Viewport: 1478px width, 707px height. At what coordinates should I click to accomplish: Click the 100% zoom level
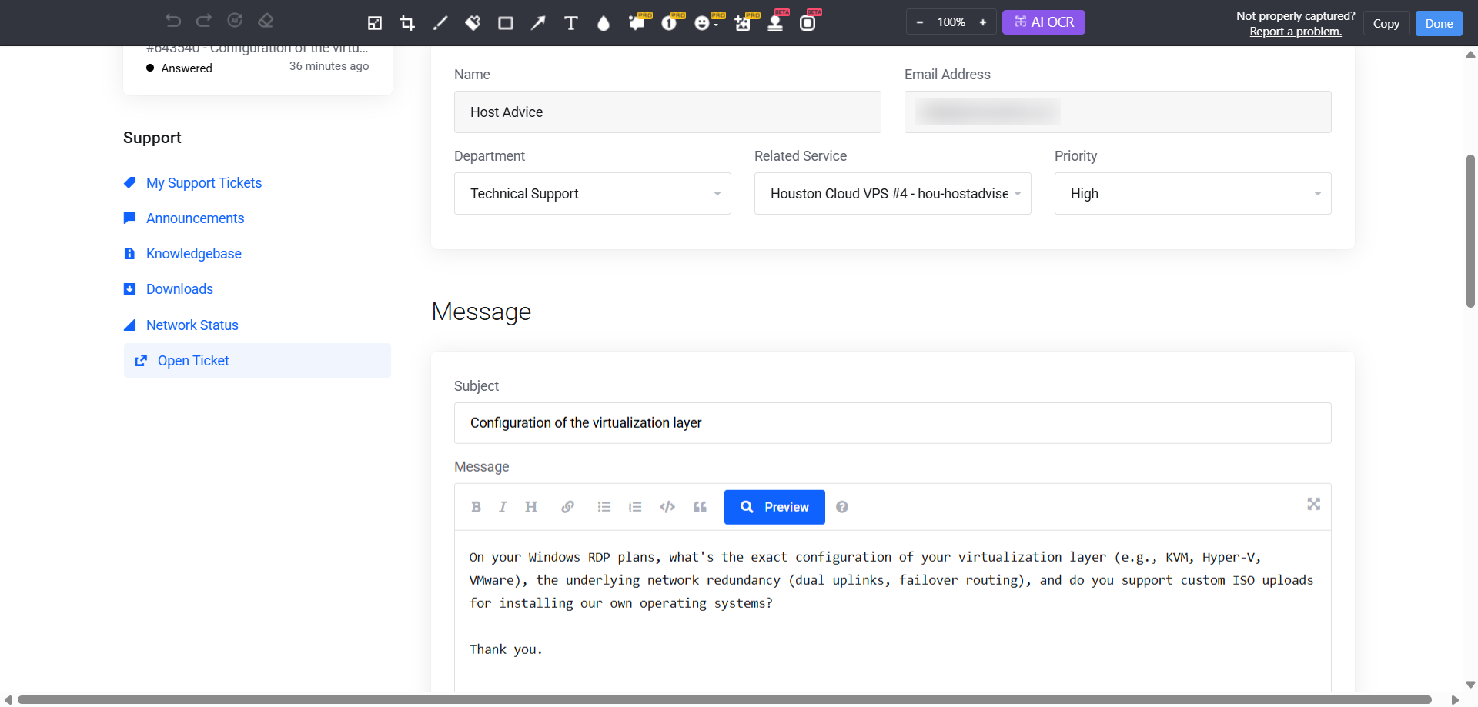click(x=951, y=22)
